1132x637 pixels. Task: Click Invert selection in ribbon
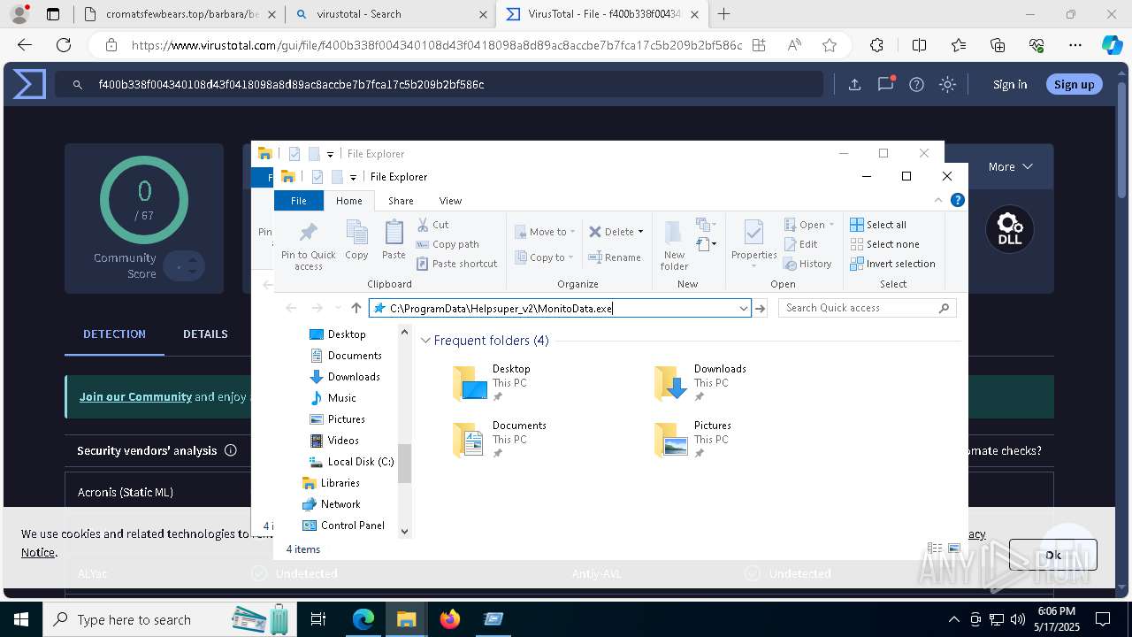click(x=892, y=264)
